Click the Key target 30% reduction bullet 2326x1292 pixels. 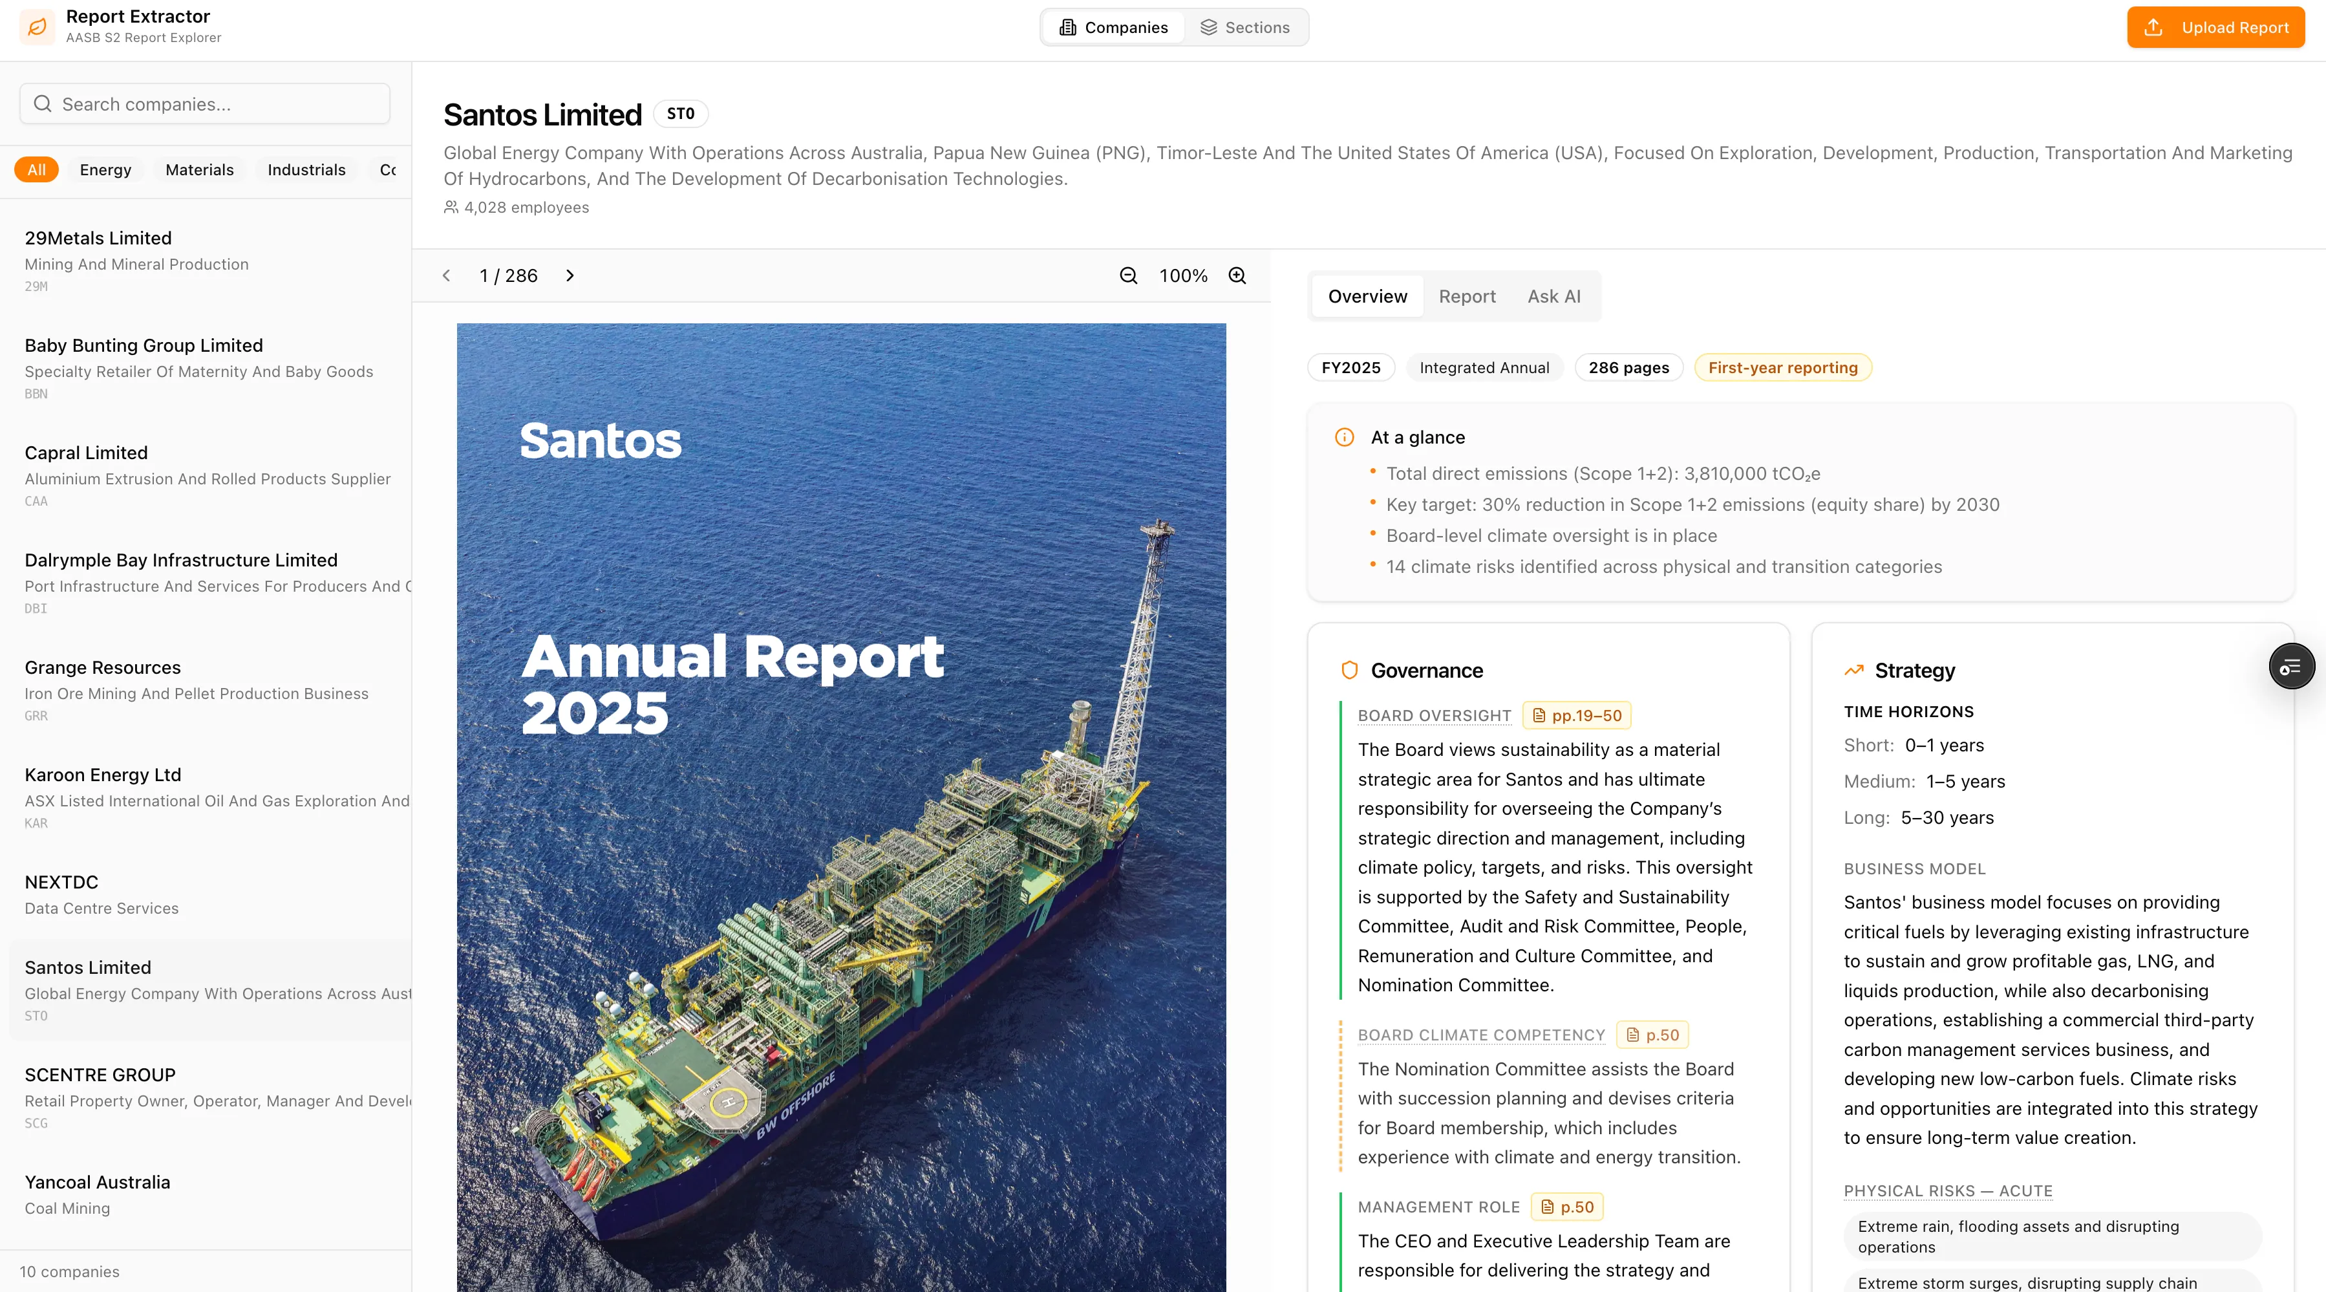pos(1692,504)
